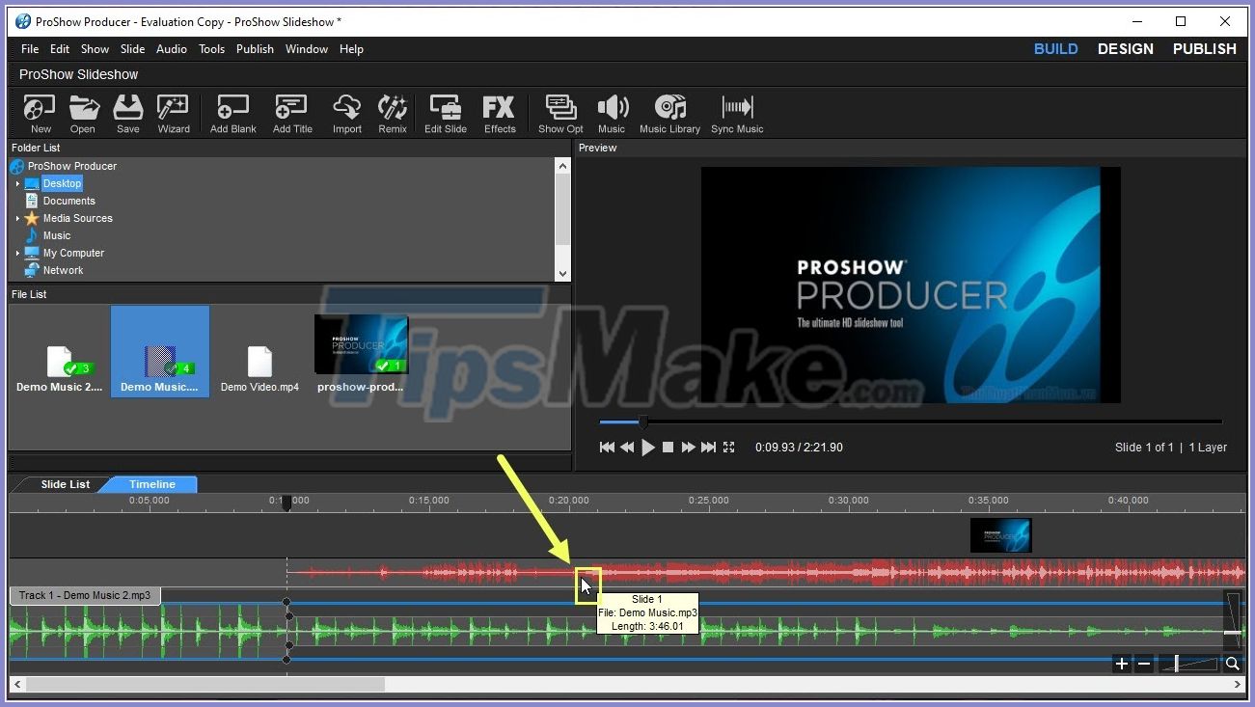Screen dimensions: 1255x707
Task: Open the Wizard tool
Action: click(173, 113)
